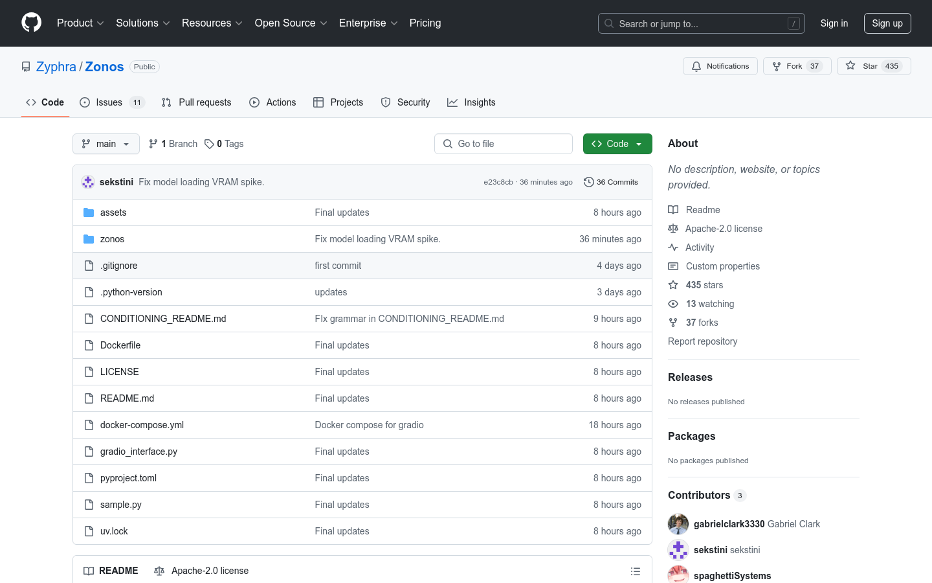Open the Insights tab
The height and width of the screenshot is (583, 932).
(471, 102)
